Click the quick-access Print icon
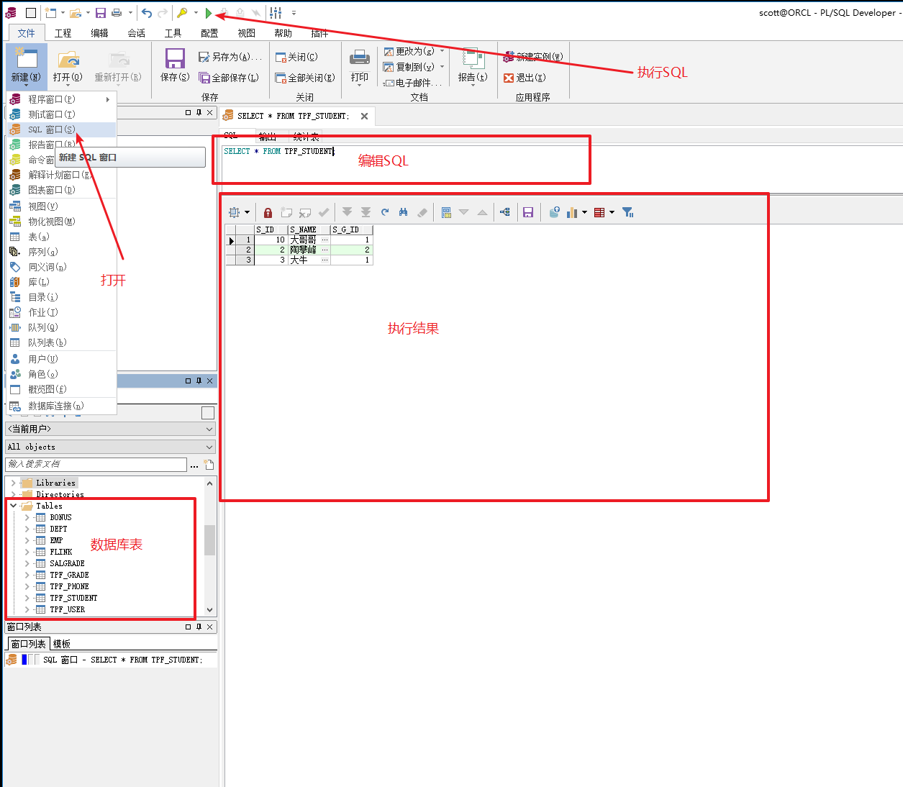 [117, 13]
